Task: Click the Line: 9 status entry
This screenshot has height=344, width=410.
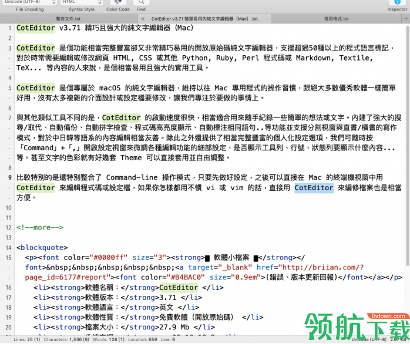Action: click(x=168, y=339)
